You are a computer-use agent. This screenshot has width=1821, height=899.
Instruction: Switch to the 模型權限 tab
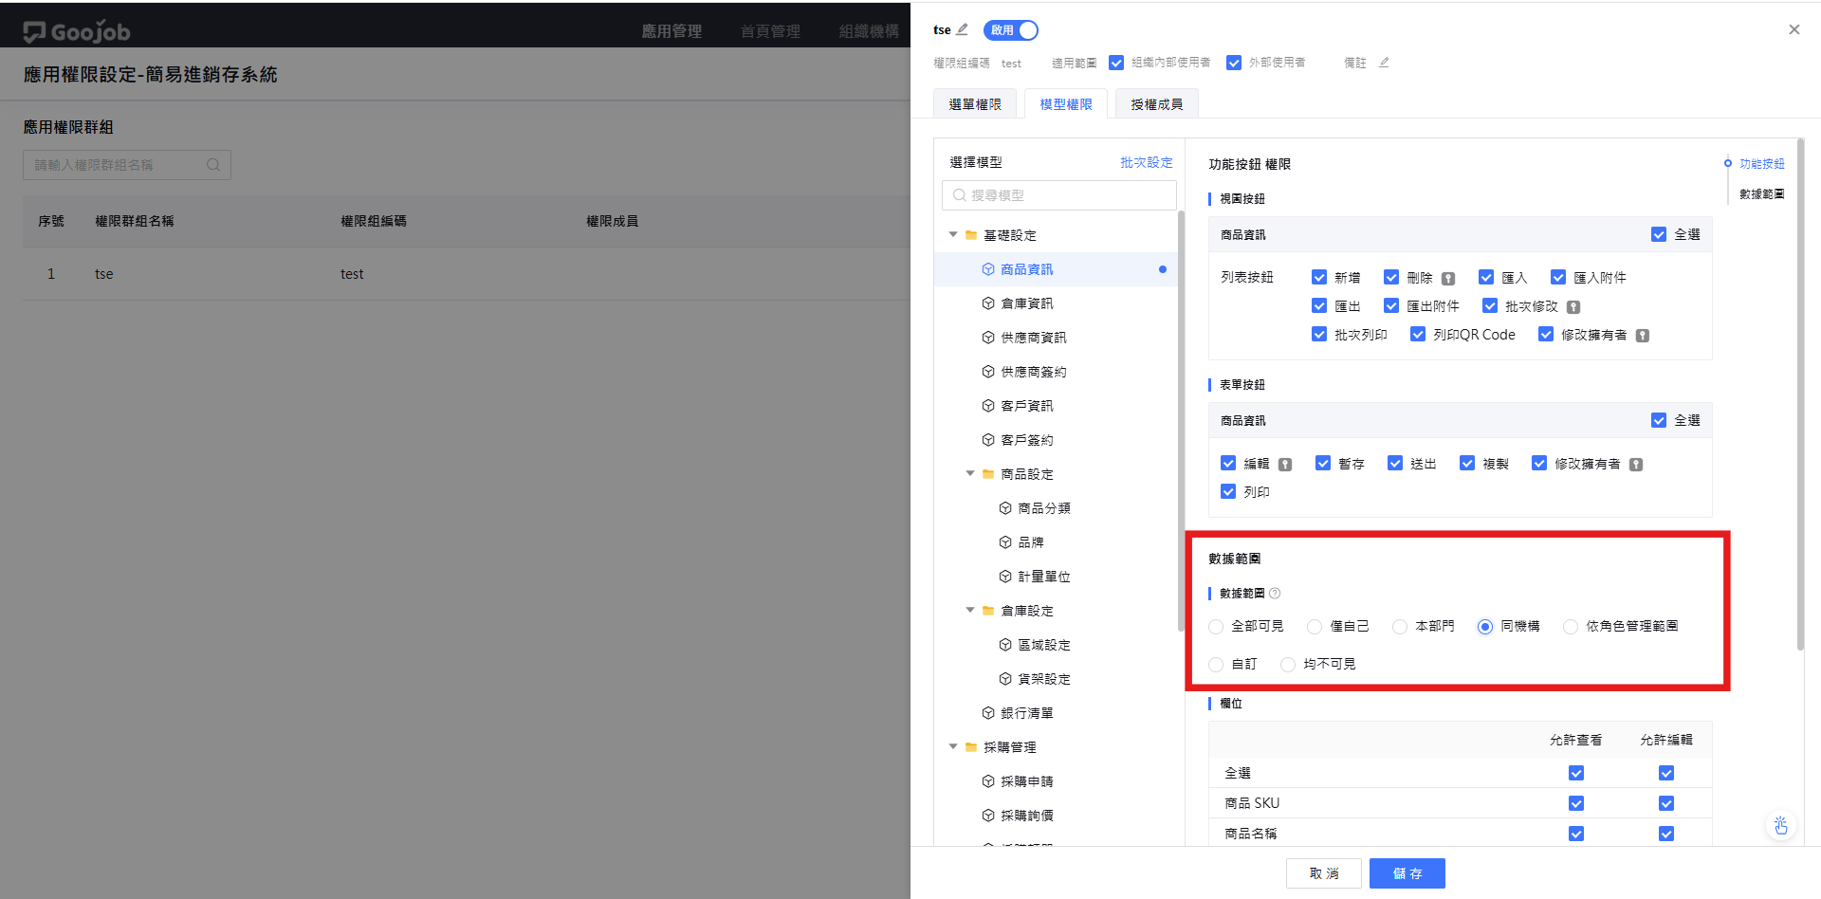[1066, 104]
